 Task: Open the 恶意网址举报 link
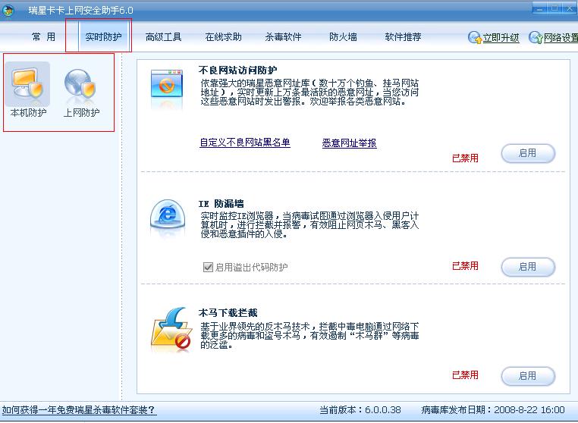coord(349,143)
